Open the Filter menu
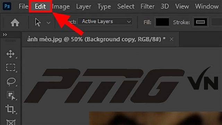The image size is (222, 125). (x=147, y=6)
